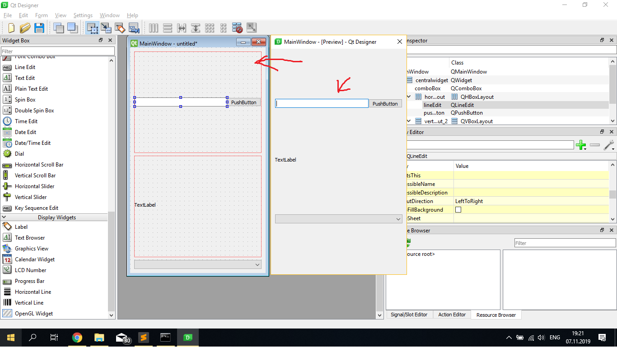Click the Widget Box vertical scrollbar
Image resolution: width=617 pixels, height=361 pixels.
pos(111,187)
